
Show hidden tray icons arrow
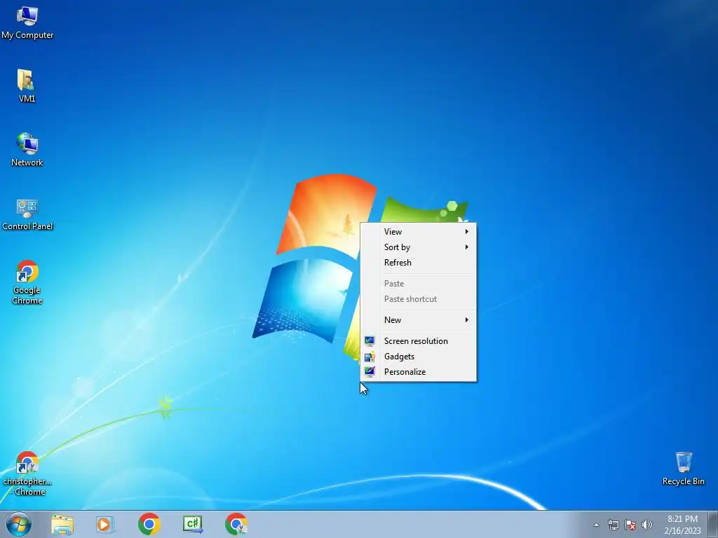pos(596,525)
